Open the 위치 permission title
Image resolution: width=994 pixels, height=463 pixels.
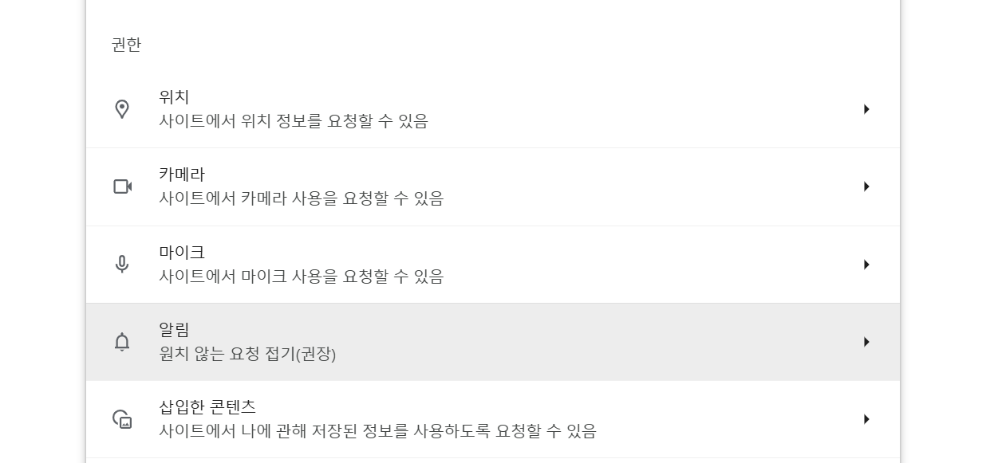point(174,97)
